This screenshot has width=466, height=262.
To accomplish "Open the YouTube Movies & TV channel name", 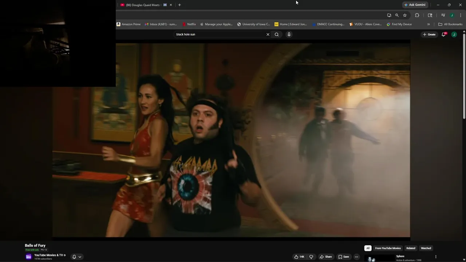I will pos(48,255).
